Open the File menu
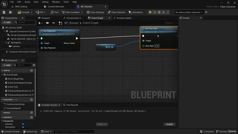This screenshot has width=238, height=134. click(12, 2)
